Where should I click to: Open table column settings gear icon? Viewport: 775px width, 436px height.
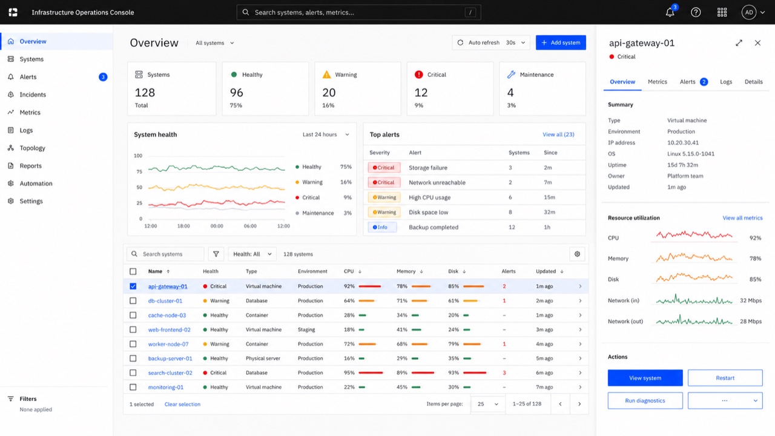[577, 254]
